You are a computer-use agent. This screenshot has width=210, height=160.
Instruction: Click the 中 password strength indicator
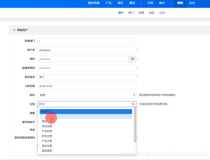pos(132,59)
